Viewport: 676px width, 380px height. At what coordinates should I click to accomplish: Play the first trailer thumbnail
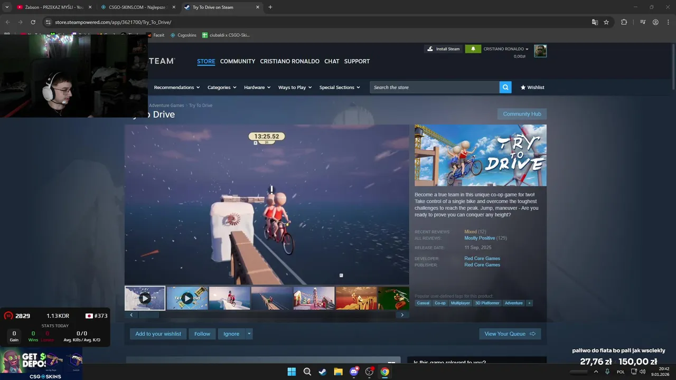(145, 298)
